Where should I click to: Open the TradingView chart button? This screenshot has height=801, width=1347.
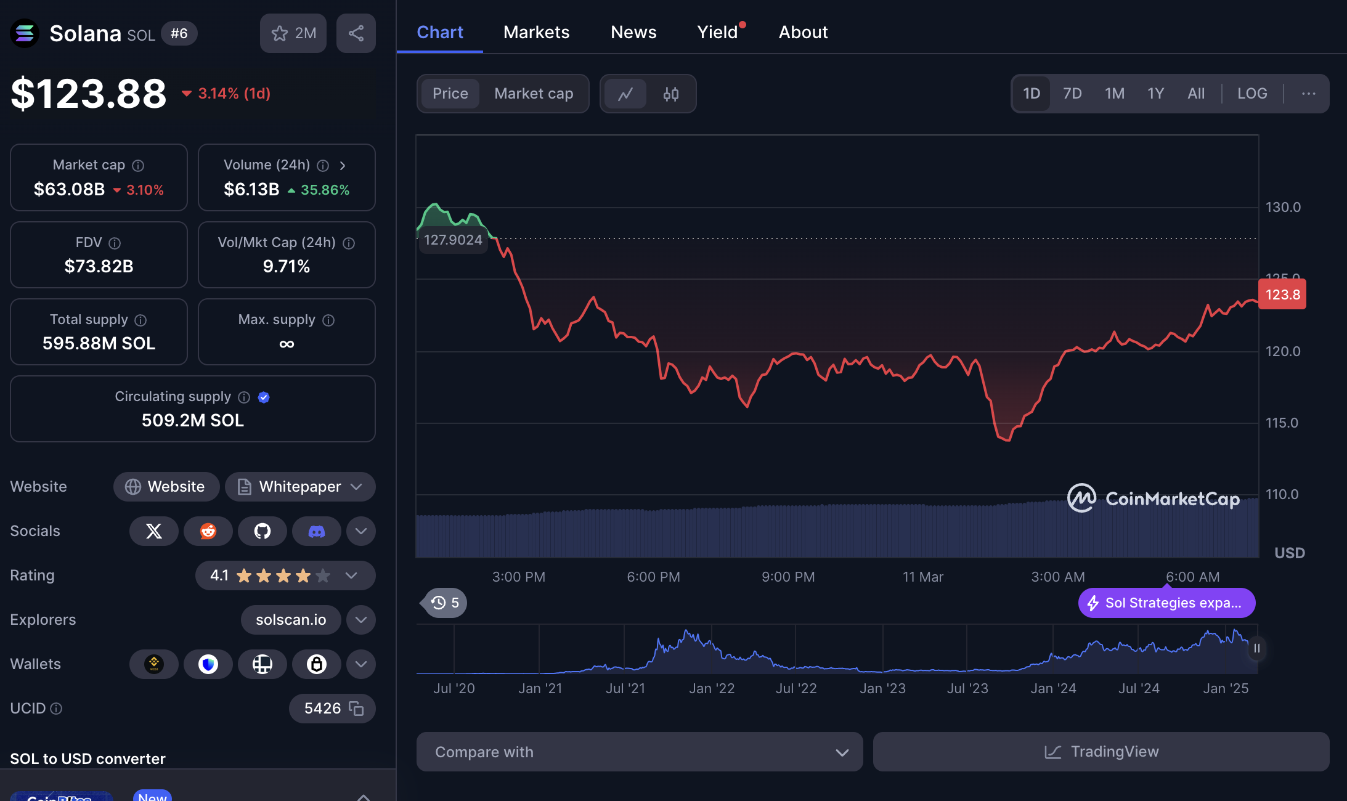pos(1101,752)
